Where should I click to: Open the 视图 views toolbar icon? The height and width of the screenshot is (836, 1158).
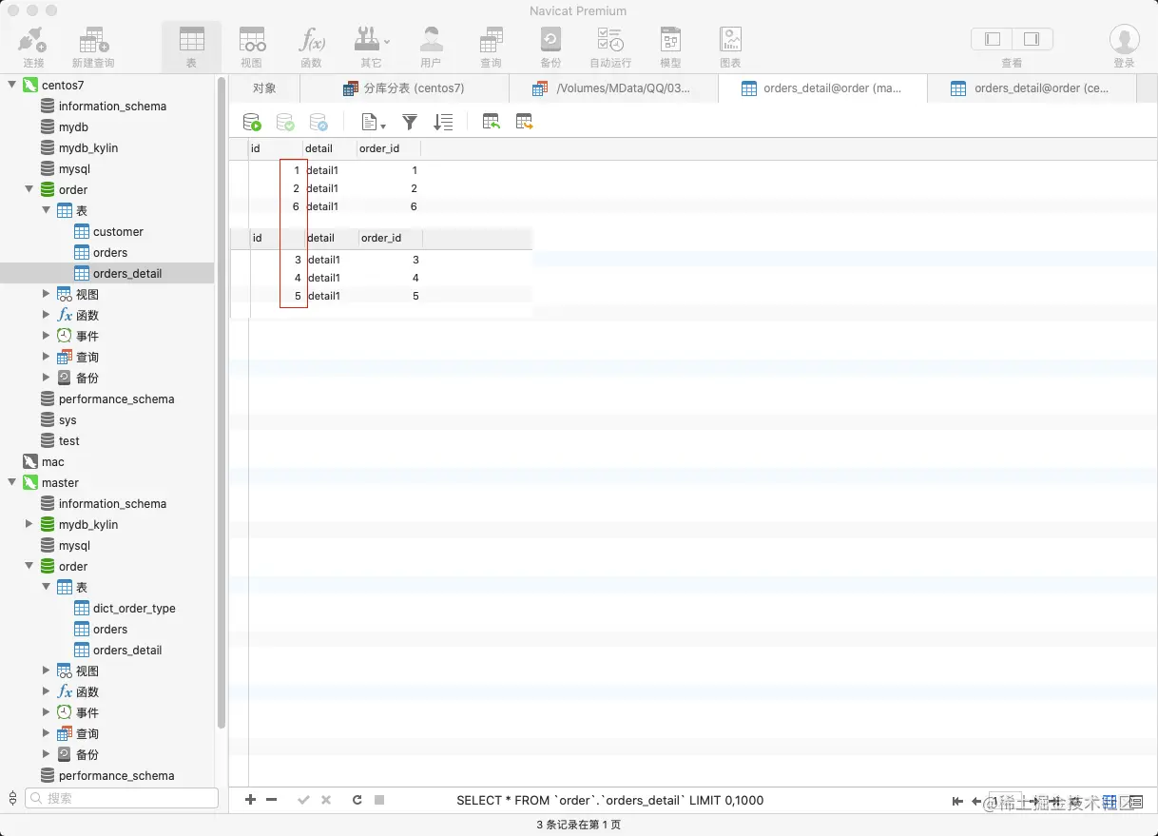[251, 46]
